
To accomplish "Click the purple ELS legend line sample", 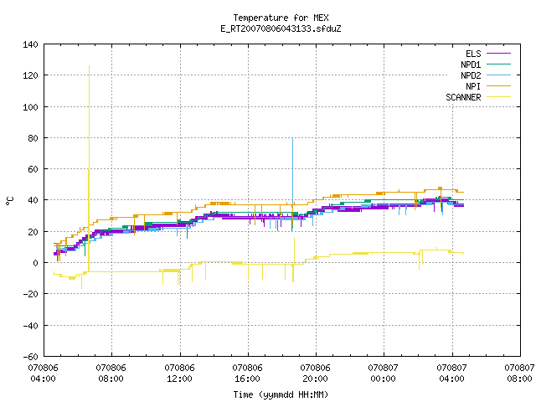I will pyautogui.click(x=499, y=54).
